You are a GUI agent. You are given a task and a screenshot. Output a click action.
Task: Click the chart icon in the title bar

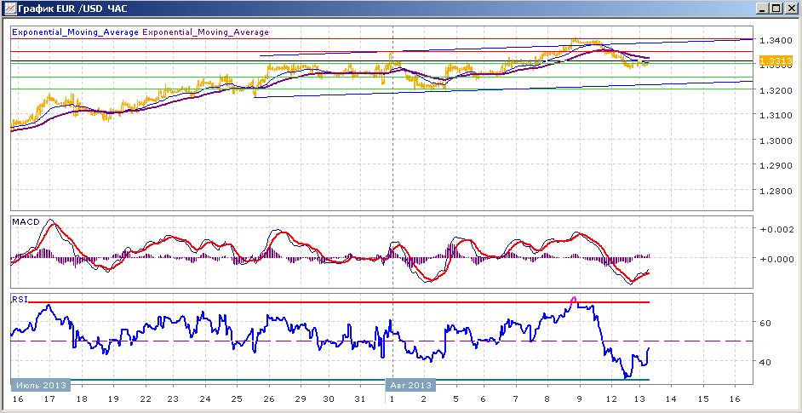pos(9,9)
